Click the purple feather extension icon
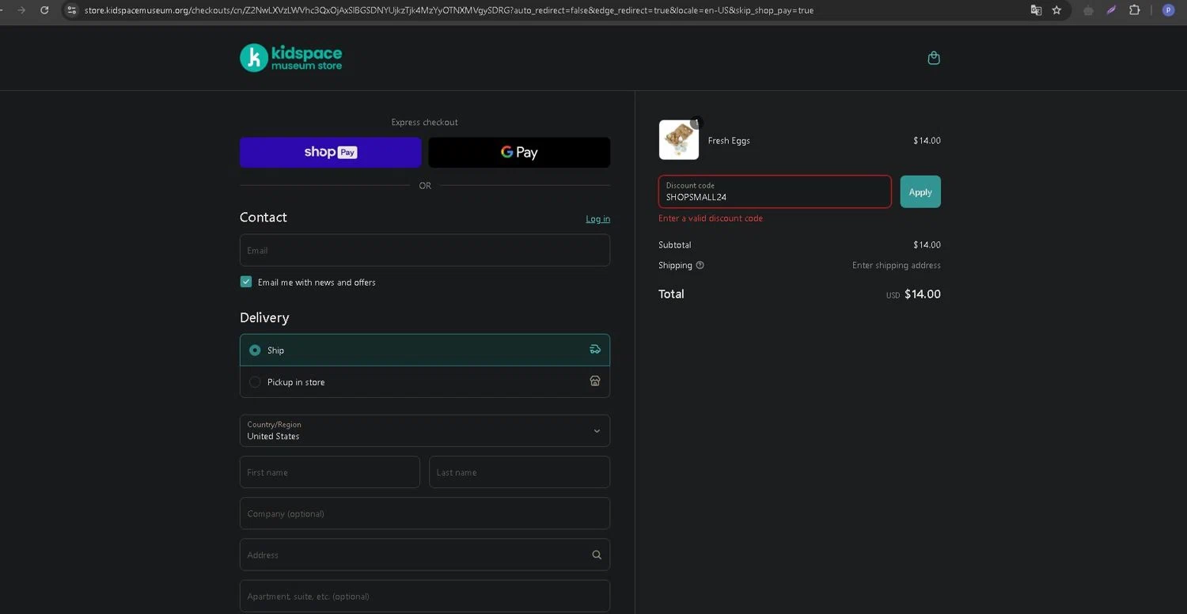The height and width of the screenshot is (614, 1187). pyautogui.click(x=1111, y=10)
